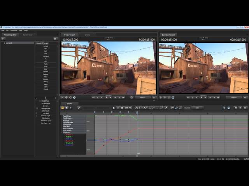This screenshot has width=249, height=186.
Task: Click the playhead marker on timeline ruler
Action: [137, 112]
